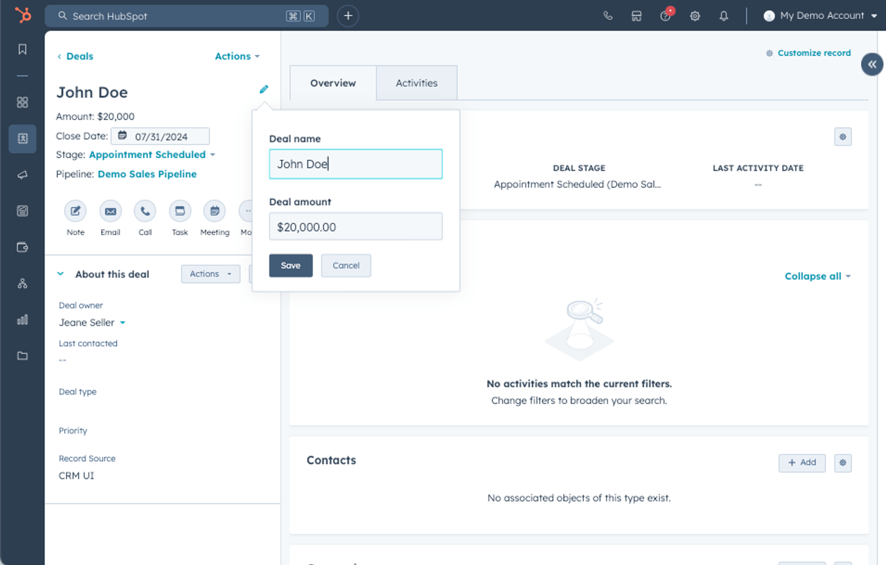Schedule a Meeting using the Meeting icon
Viewport: 886px width, 565px height.
tap(214, 211)
